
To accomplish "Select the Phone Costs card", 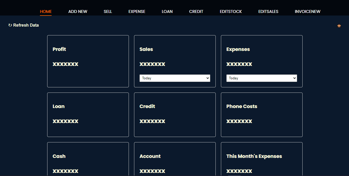I will click(x=261, y=115).
